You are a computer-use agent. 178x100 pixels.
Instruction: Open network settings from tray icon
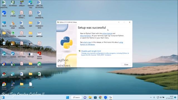[158, 97]
